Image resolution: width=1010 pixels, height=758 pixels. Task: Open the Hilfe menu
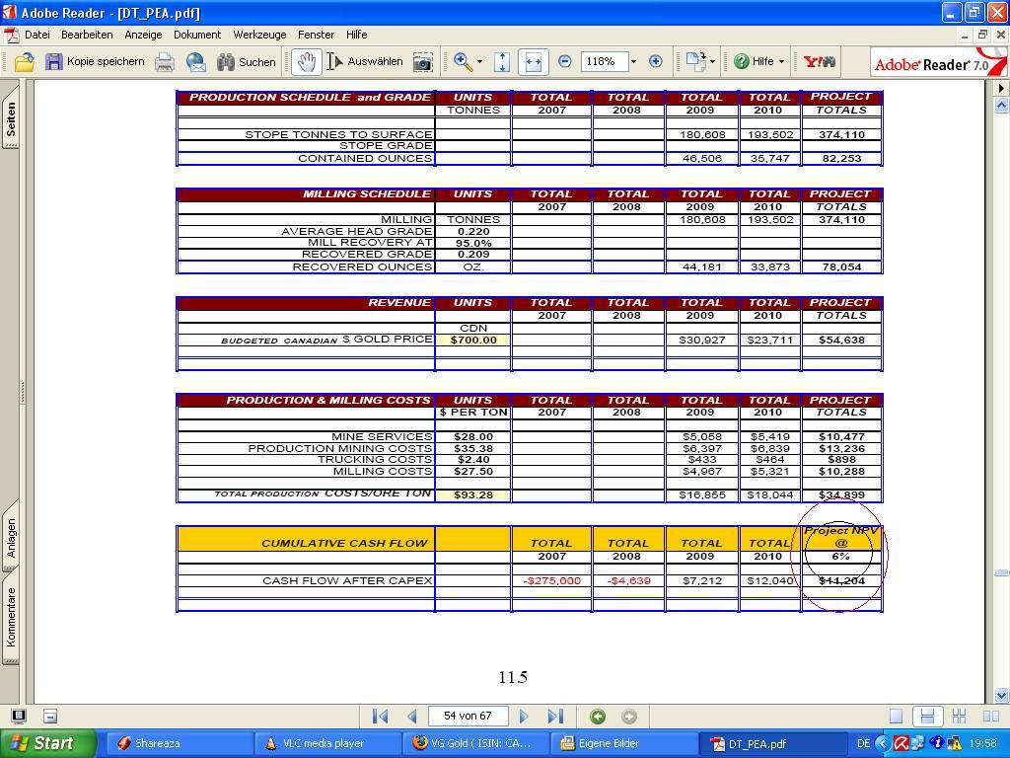(356, 35)
